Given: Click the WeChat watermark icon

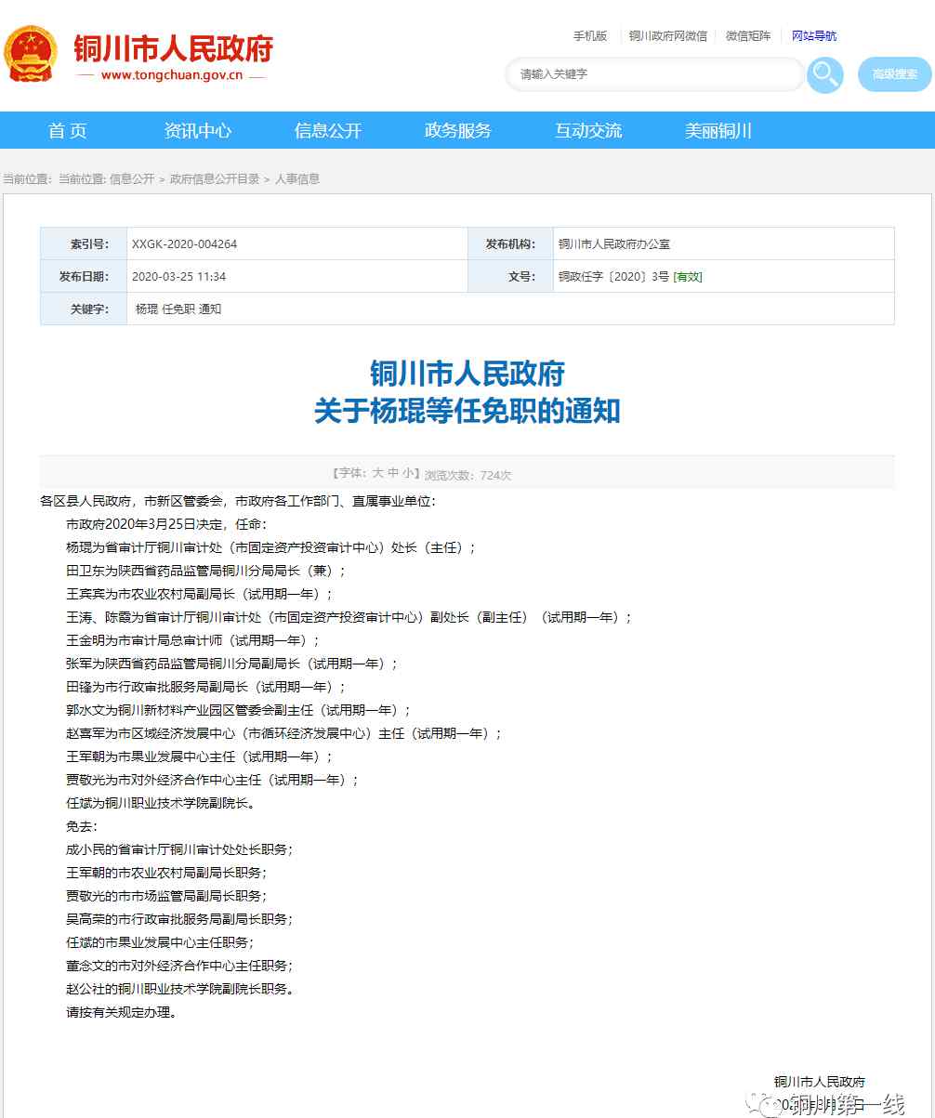Looking at the screenshot, I should [x=770, y=1104].
